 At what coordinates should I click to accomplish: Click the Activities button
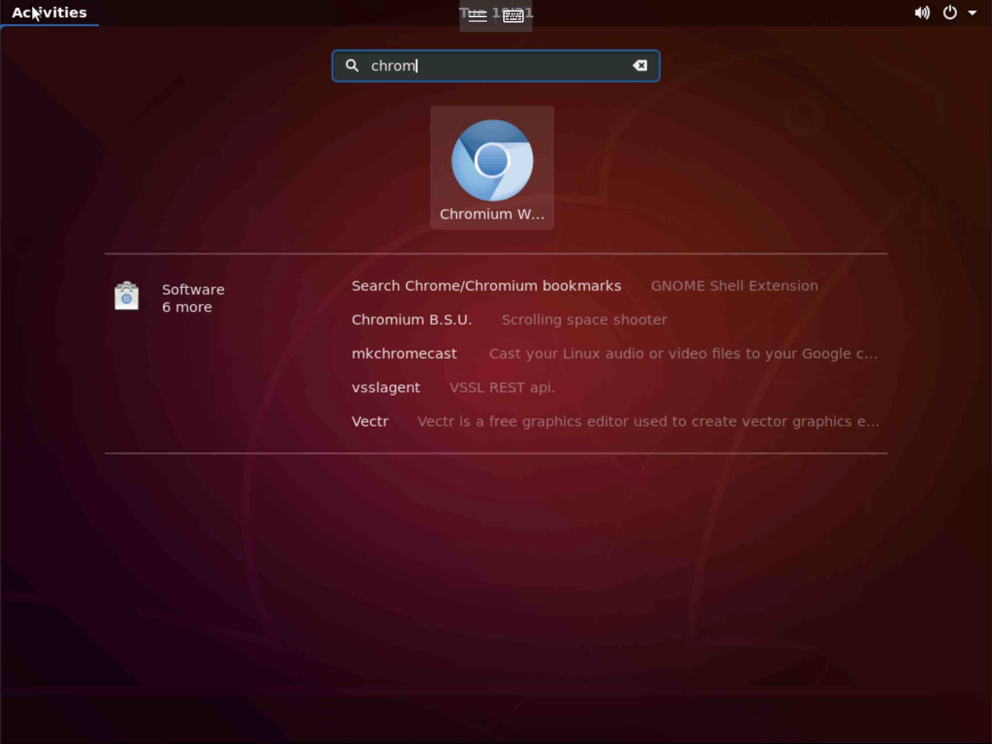(49, 13)
